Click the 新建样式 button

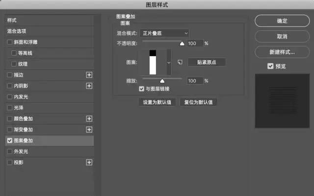click(282, 52)
